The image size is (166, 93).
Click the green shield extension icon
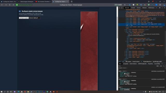click(x=149, y=5)
